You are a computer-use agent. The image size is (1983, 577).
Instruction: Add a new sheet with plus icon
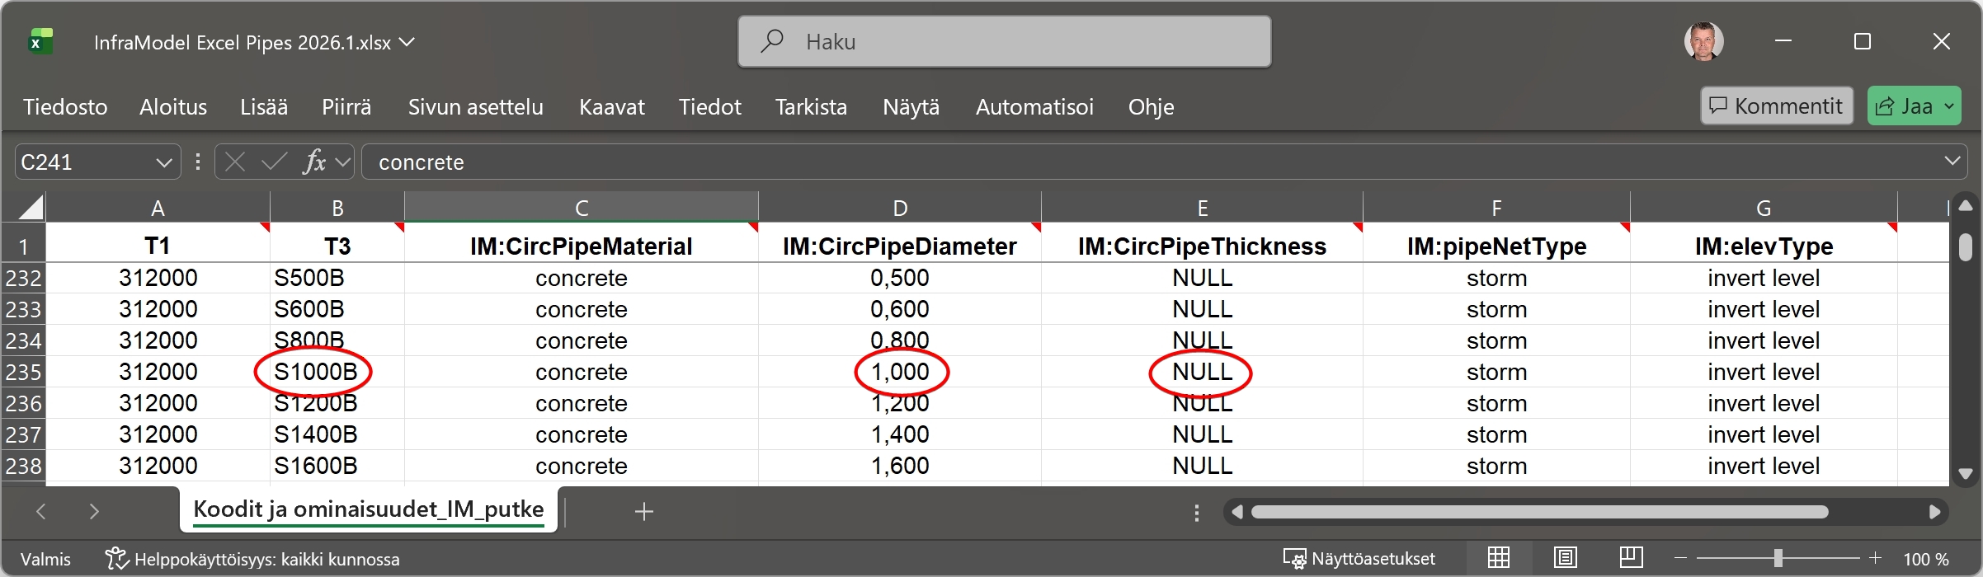(x=644, y=512)
